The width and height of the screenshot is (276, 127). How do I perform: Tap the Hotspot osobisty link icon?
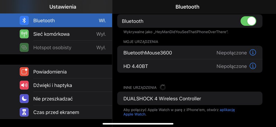24,47
